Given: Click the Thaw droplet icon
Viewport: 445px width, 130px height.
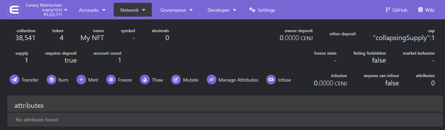Looking at the screenshot, I should (145, 80).
